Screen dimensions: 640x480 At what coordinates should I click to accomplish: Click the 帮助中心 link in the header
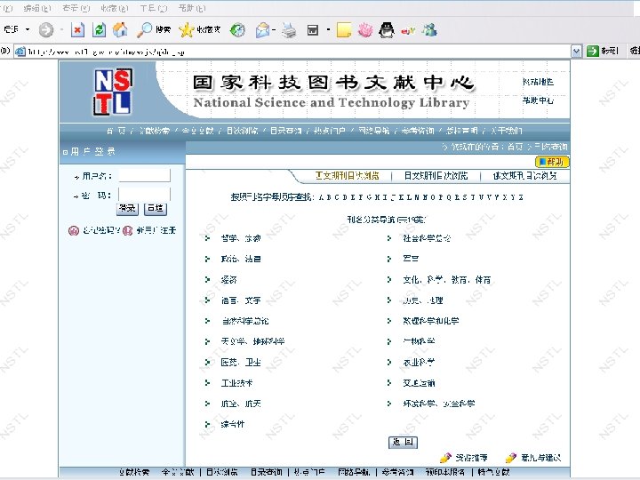pyautogui.click(x=538, y=100)
